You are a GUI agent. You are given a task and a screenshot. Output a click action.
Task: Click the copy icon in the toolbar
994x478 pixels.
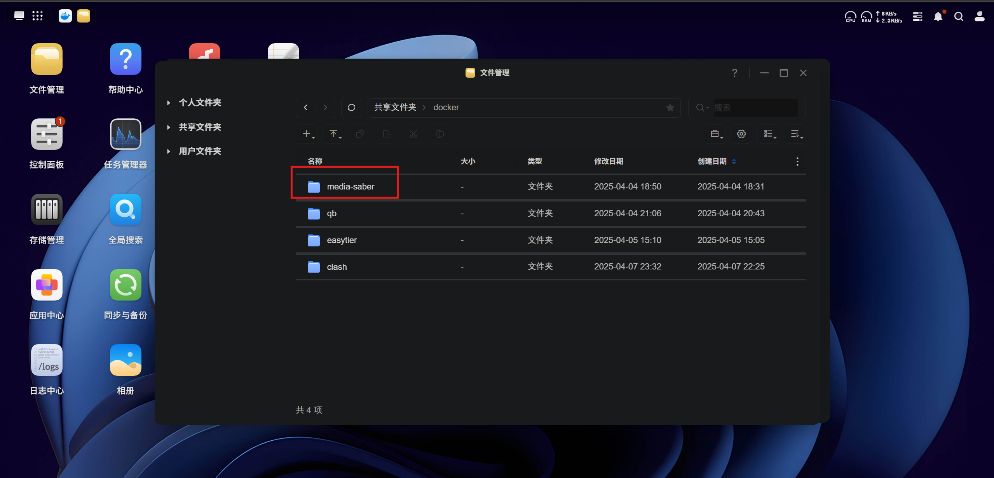click(x=360, y=134)
